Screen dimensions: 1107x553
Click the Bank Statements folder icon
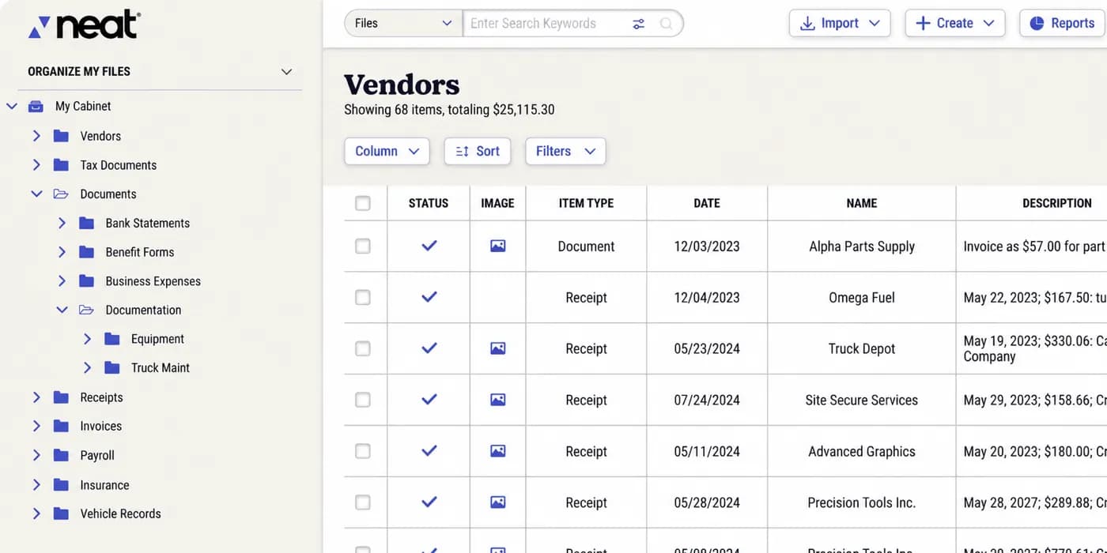click(87, 223)
